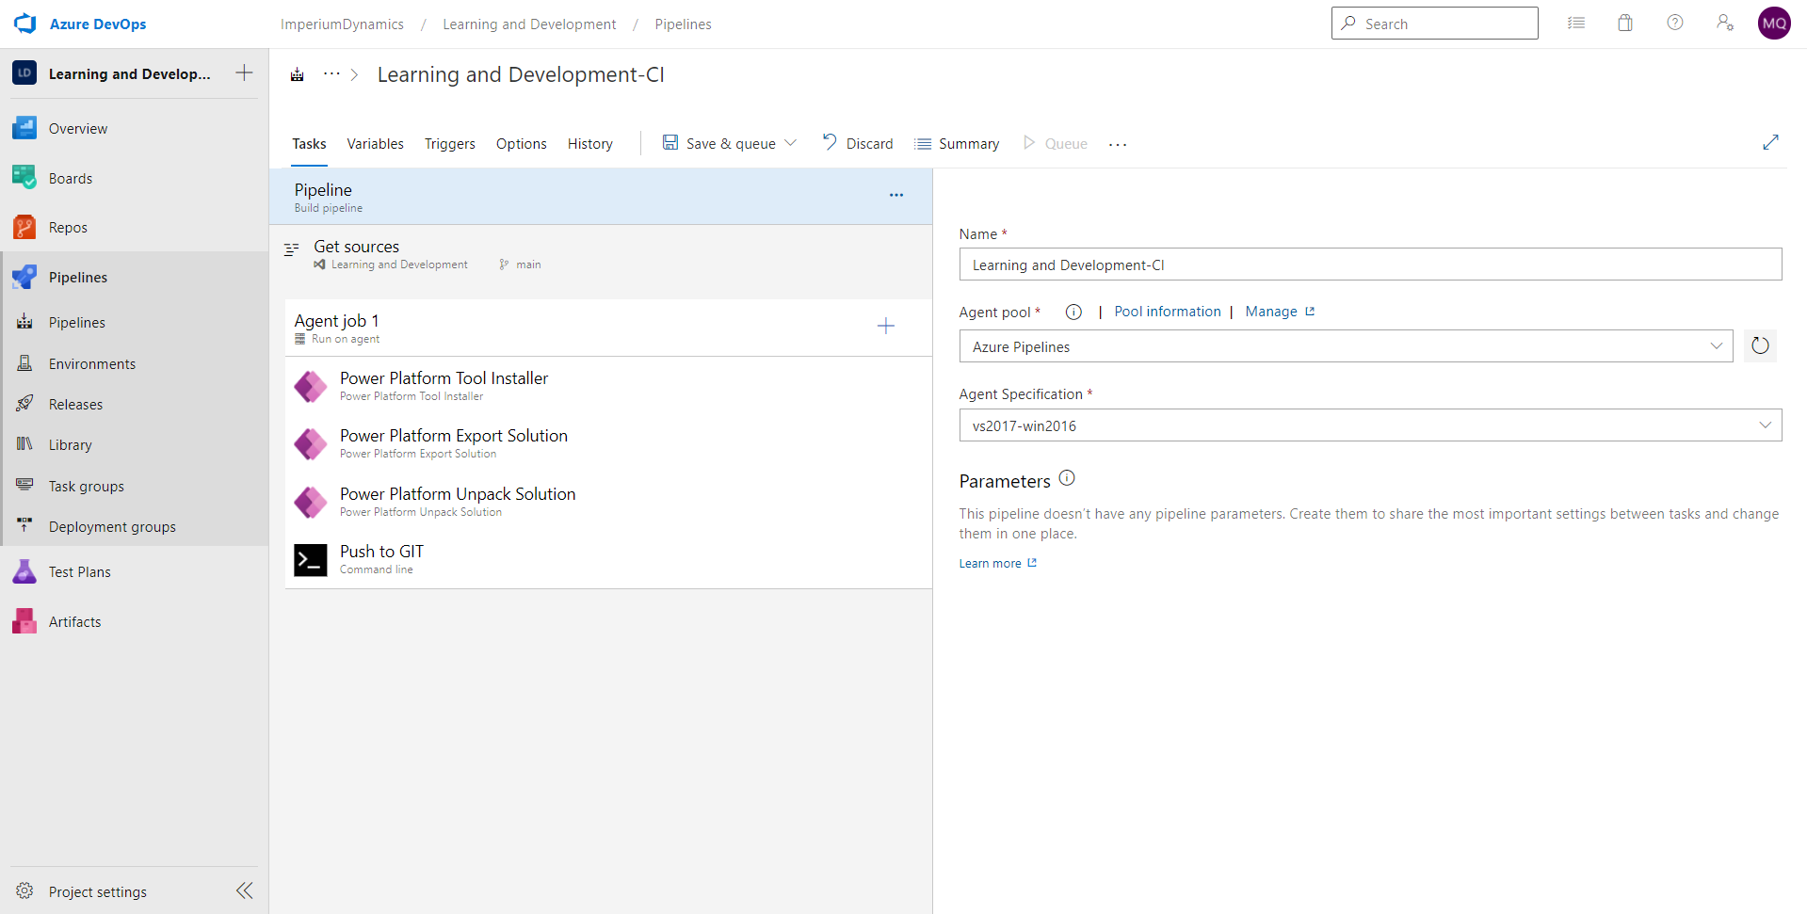Open the Agent pool dropdown

[x=1716, y=345]
